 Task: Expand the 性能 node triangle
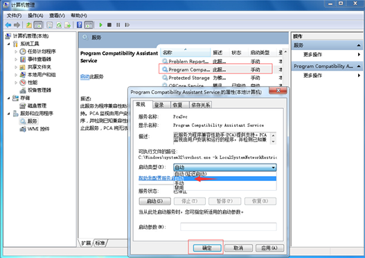tap(16, 83)
